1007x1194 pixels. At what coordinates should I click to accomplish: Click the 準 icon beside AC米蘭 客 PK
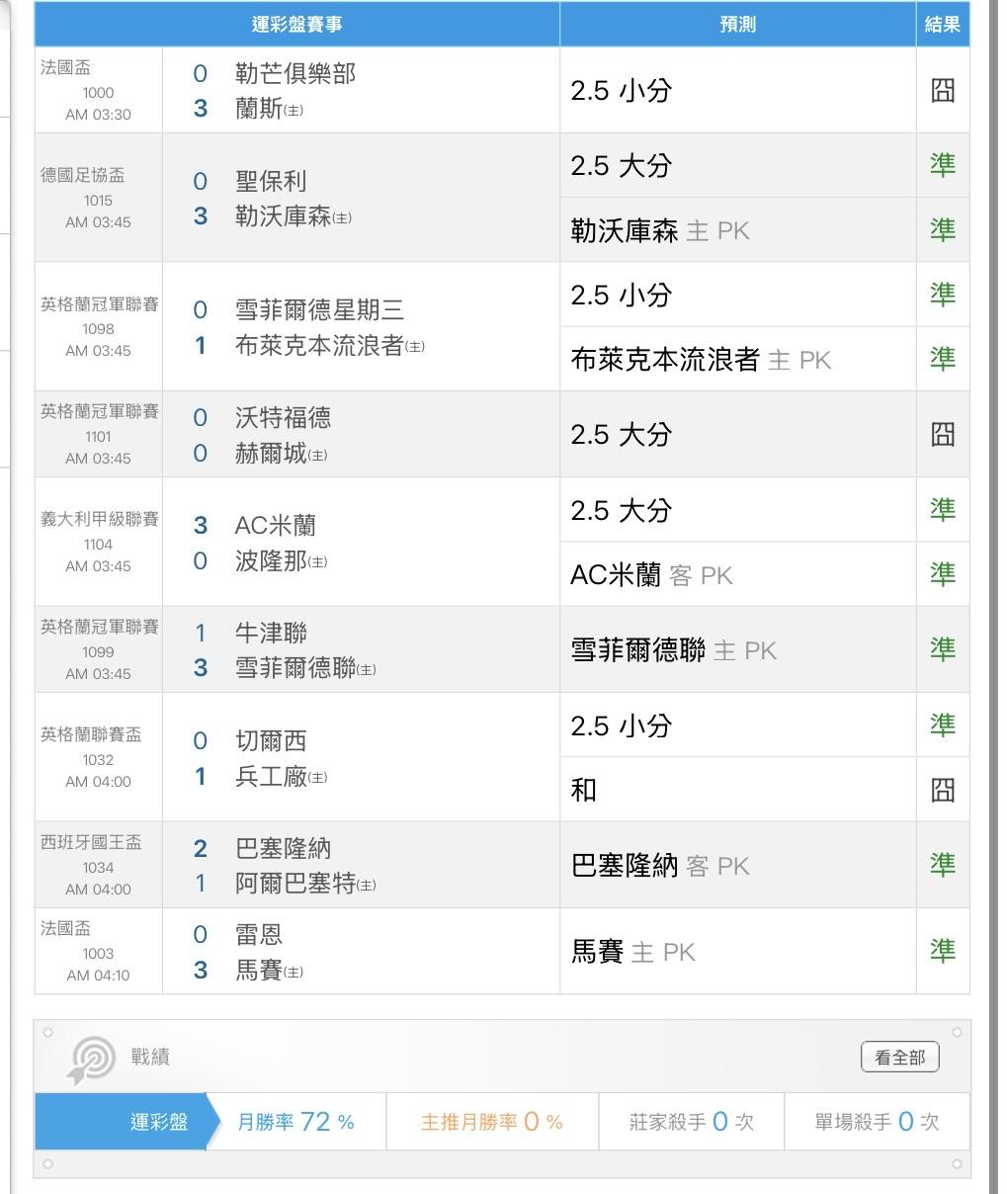(x=943, y=574)
